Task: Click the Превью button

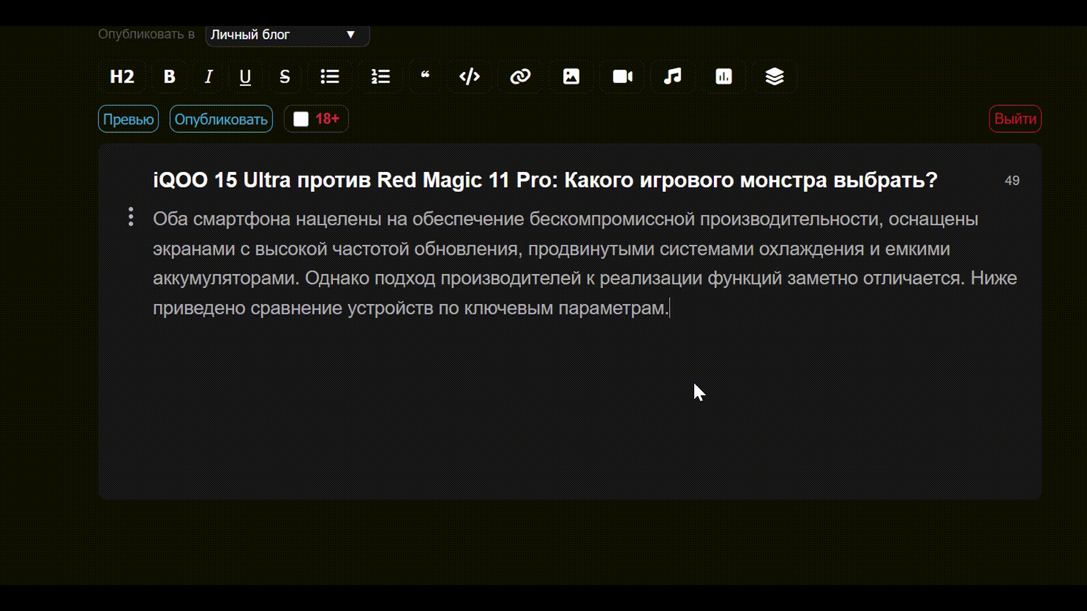Action: [129, 119]
